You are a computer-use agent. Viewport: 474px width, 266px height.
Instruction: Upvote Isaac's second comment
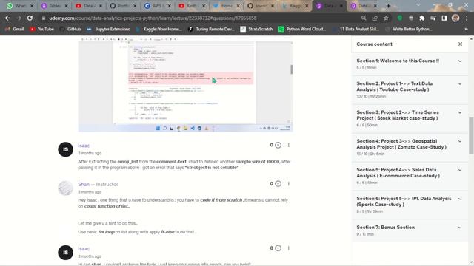(278, 248)
